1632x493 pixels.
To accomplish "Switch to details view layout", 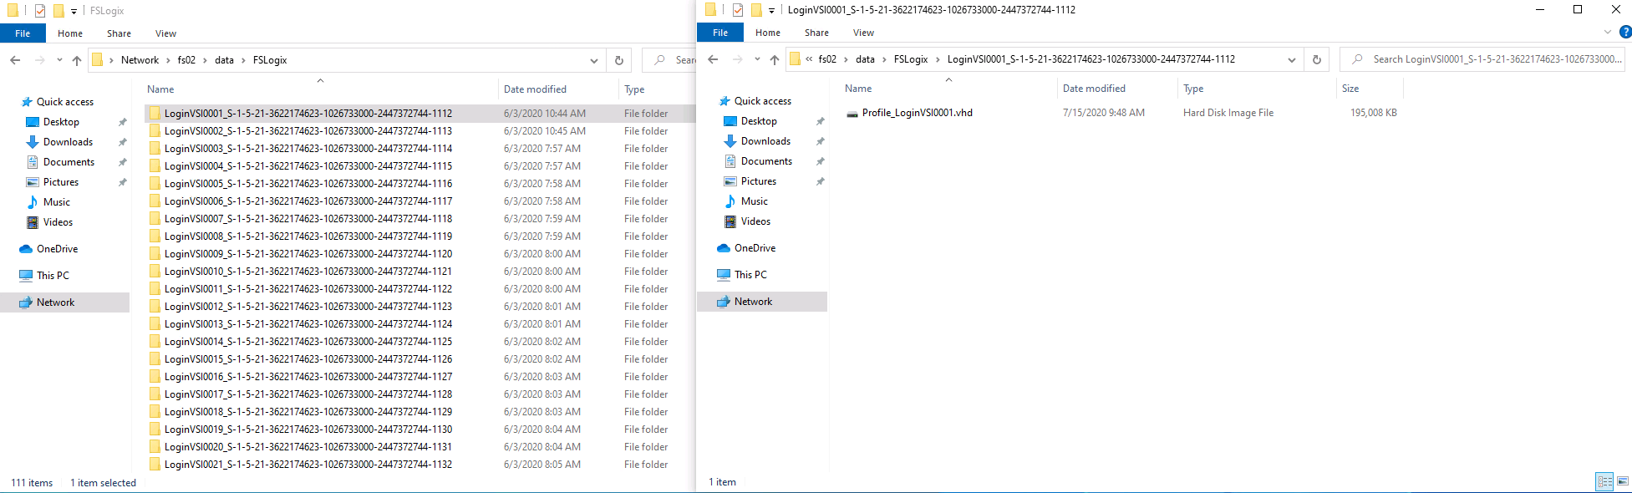I will click(1604, 481).
